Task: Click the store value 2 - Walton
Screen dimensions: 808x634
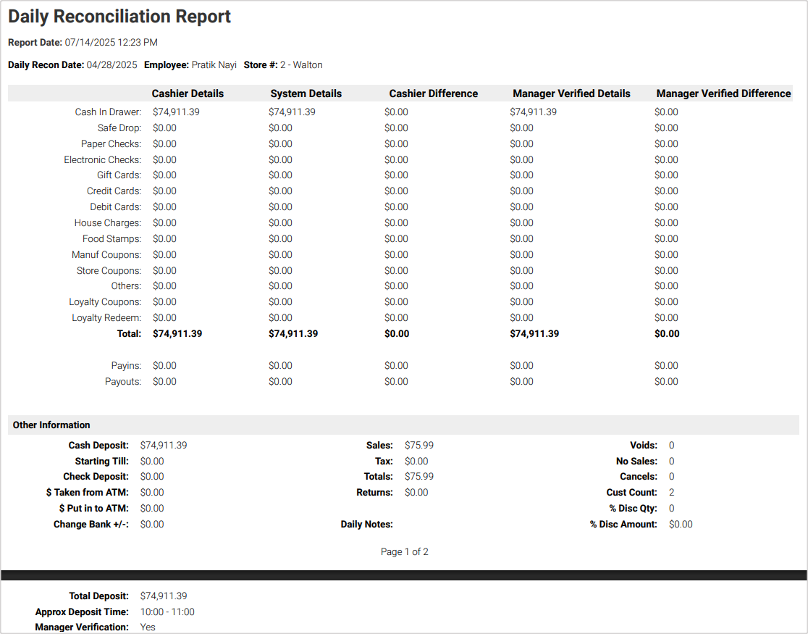Action: (301, 64)
